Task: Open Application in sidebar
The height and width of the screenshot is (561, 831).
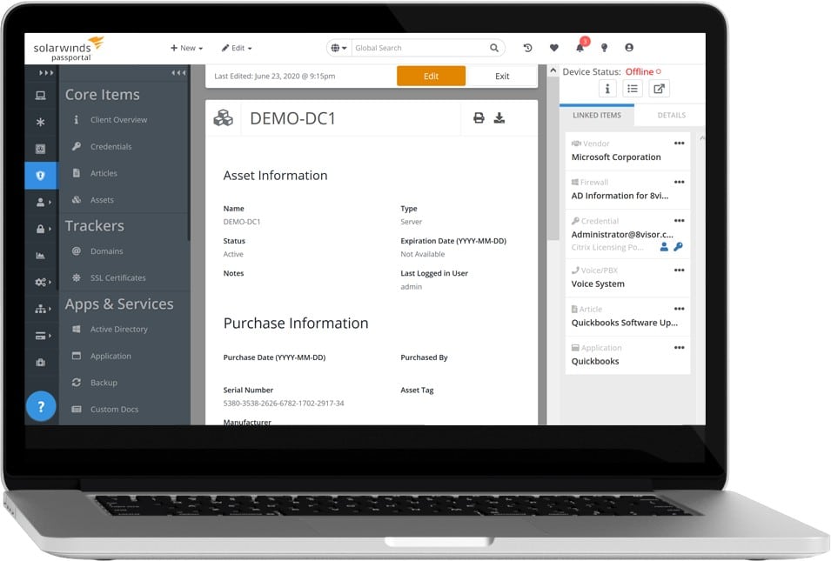Action: point(111,356)
